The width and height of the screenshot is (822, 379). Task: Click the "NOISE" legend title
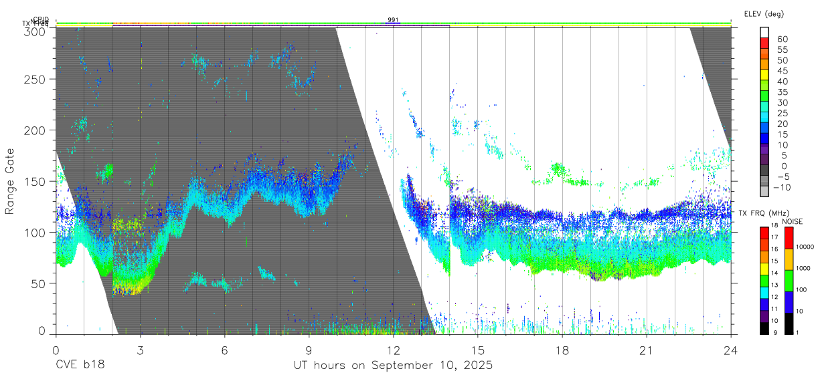tap(793, 221)
